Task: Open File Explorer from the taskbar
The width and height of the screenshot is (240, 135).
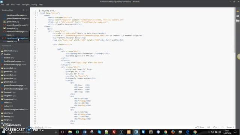Action: coord(70,132)
